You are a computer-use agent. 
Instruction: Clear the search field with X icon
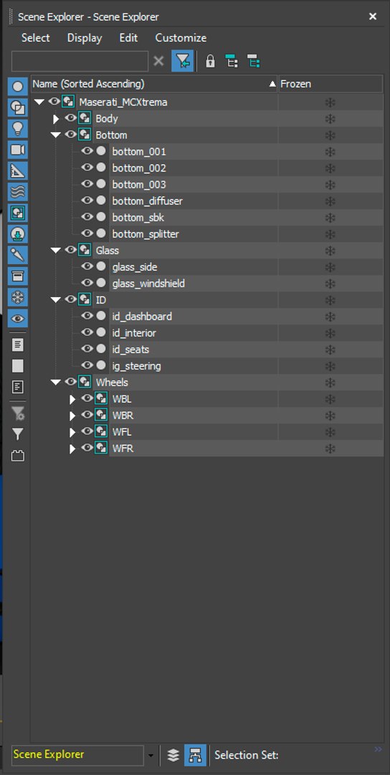pos(158,61)
